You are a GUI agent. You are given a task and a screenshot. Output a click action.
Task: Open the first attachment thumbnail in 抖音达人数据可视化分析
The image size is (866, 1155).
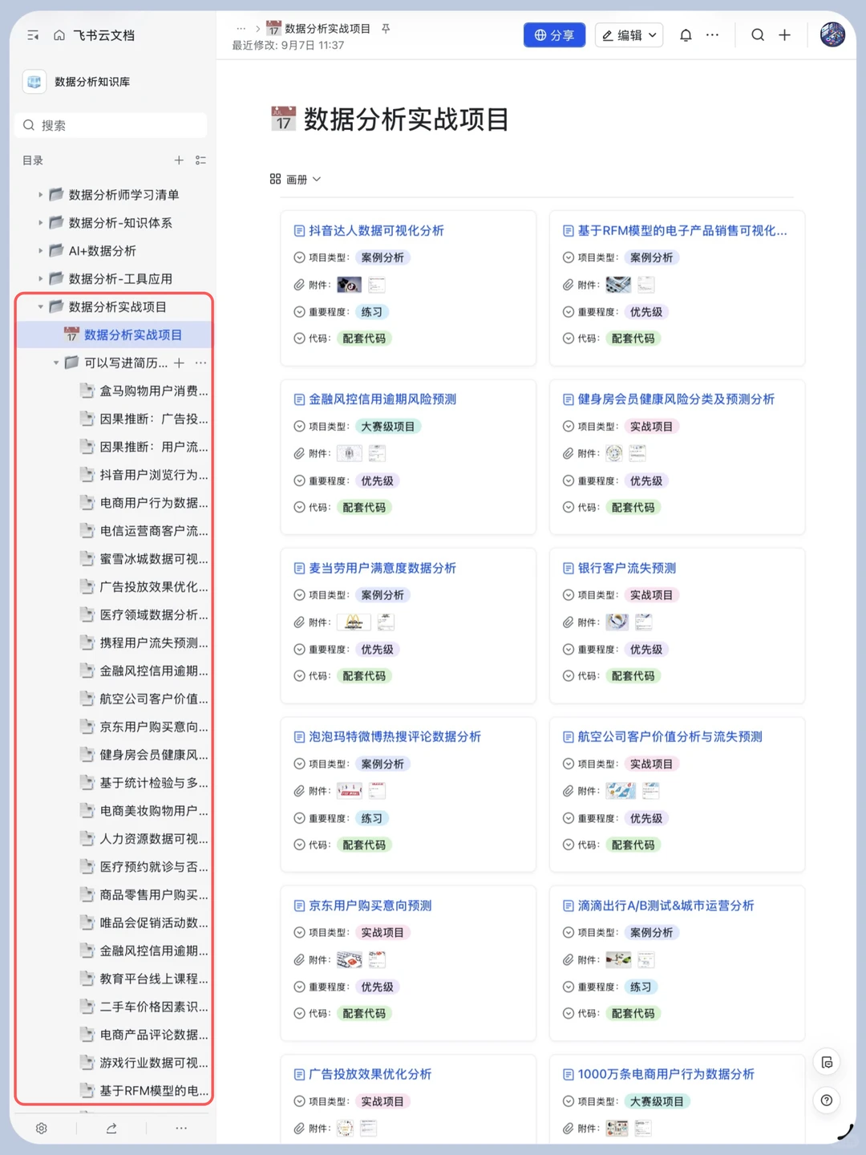point(349,285)
